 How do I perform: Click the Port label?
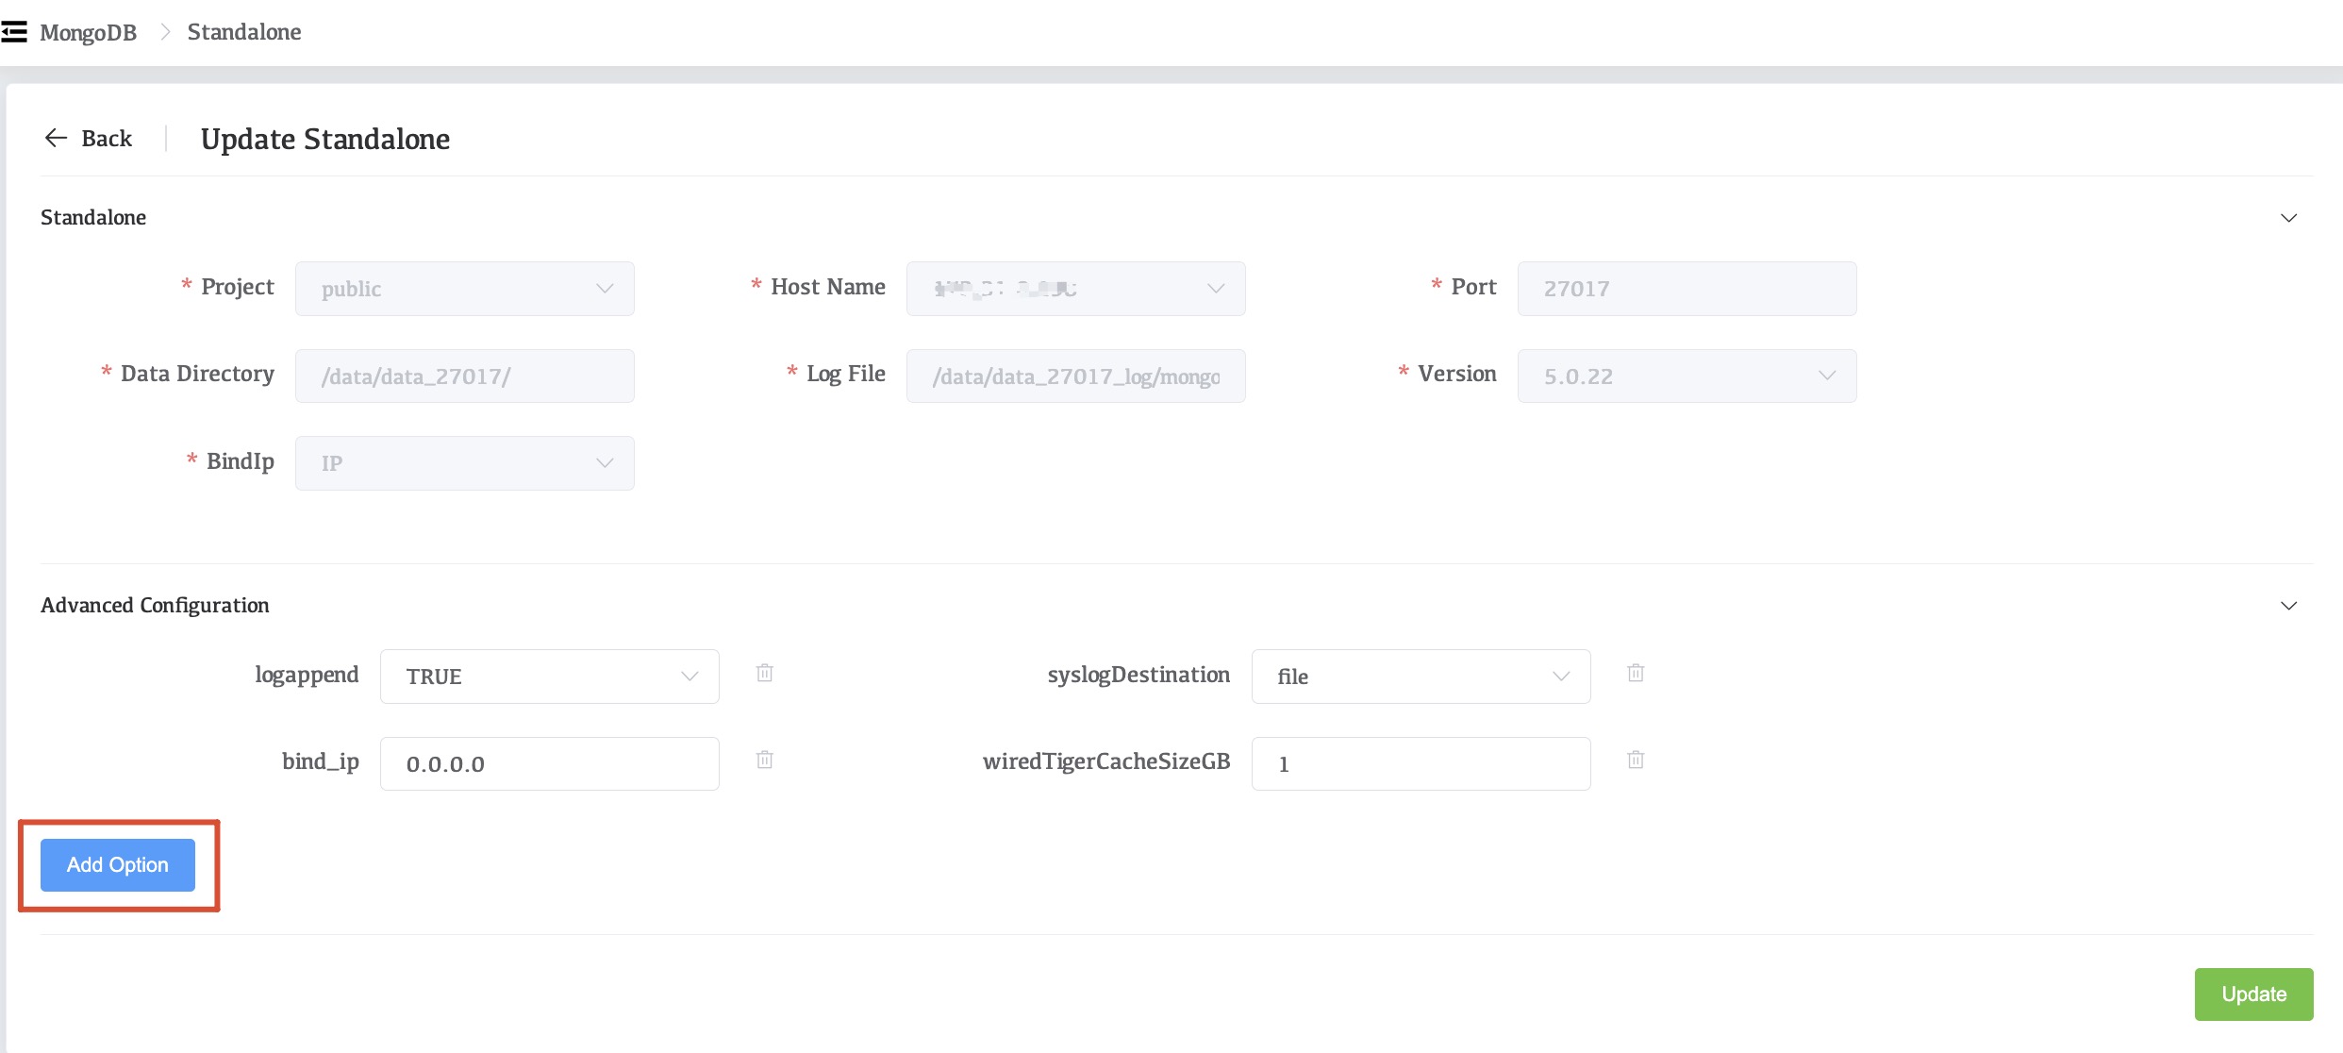(x=1473, y=287)
